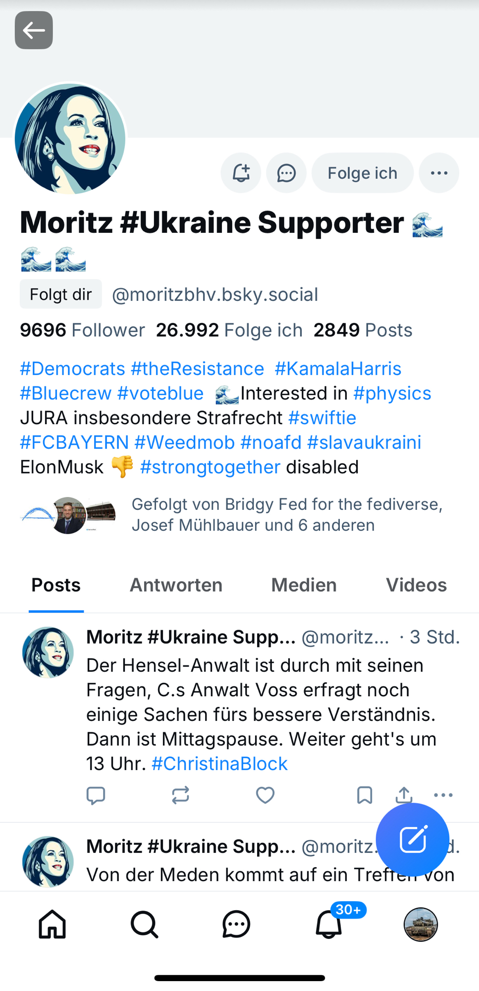Switch to the Medien tab
This screenshot has height=991, width=479.
click(304, 585)
